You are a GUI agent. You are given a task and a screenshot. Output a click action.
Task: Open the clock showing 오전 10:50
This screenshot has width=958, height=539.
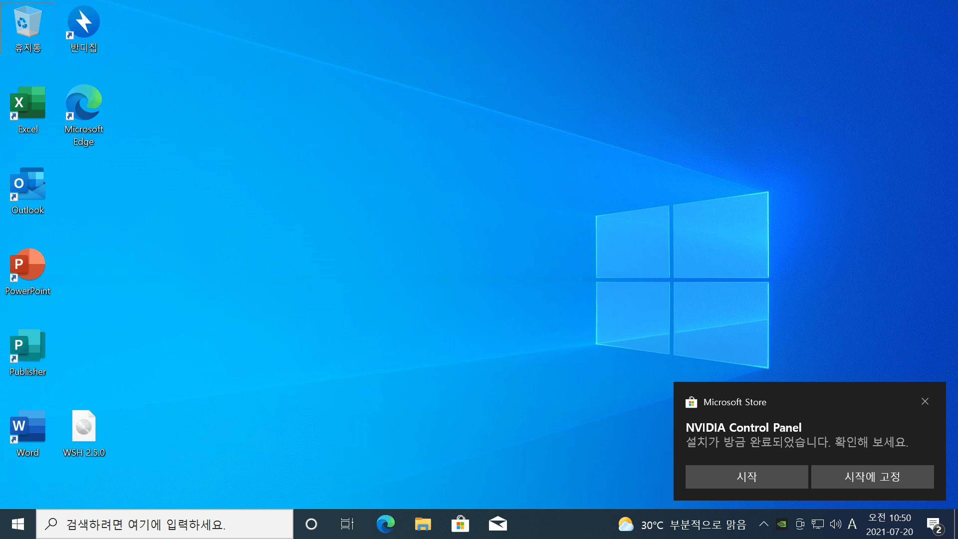[x=890, y=525]
